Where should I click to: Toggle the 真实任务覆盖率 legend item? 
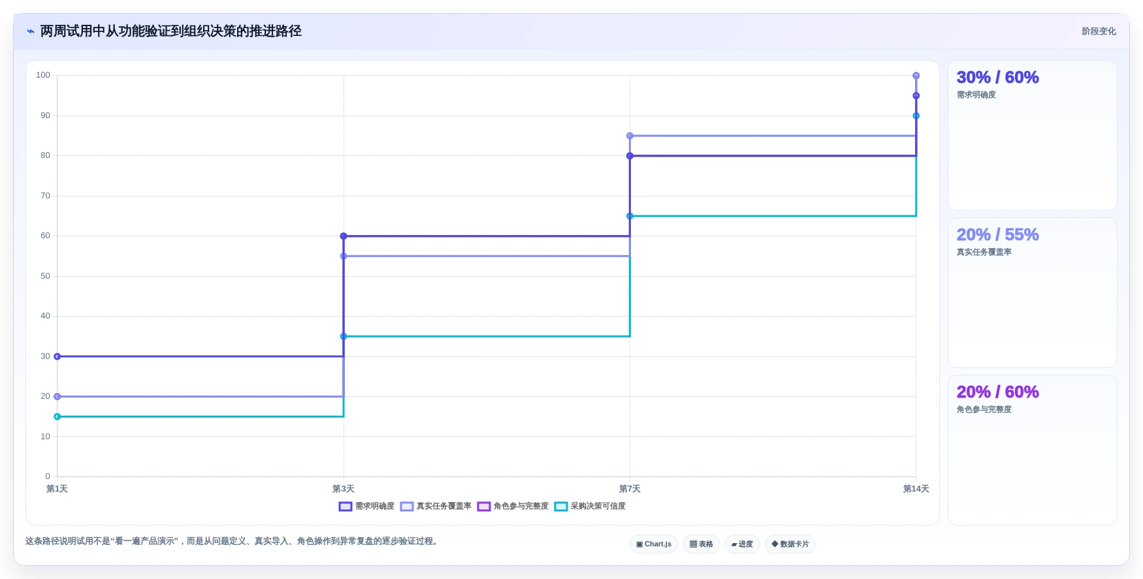tap(436, 506)
